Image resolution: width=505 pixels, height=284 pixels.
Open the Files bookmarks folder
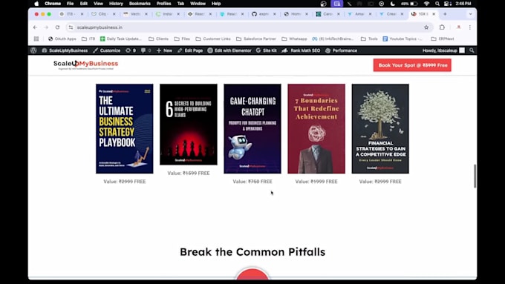182,39
